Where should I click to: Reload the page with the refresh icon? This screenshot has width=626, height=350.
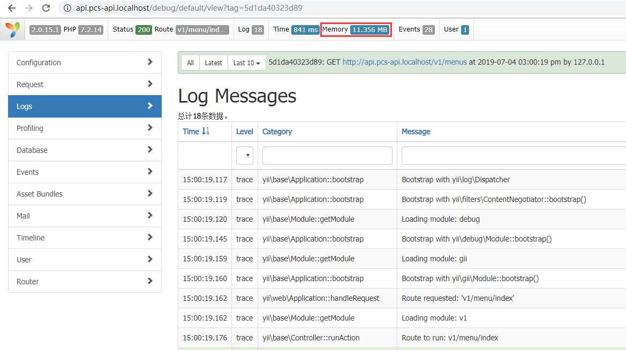(x=46, y=8)
